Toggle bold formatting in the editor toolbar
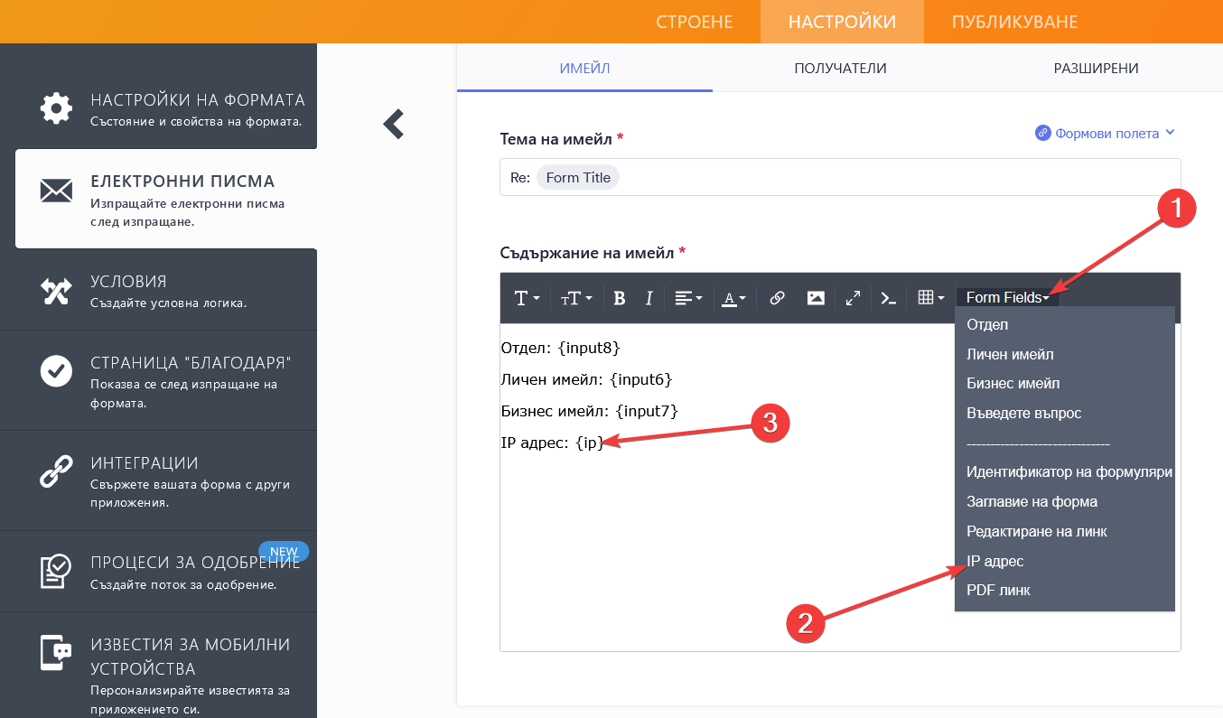The image size is (1223, 718). 620,298
